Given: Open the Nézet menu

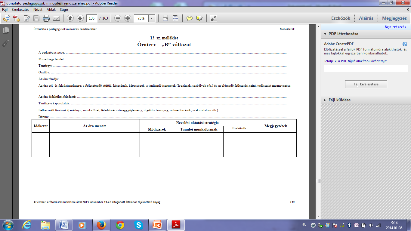Looking at the screenshot, I should pyautogui.click(x=38, y=10).
